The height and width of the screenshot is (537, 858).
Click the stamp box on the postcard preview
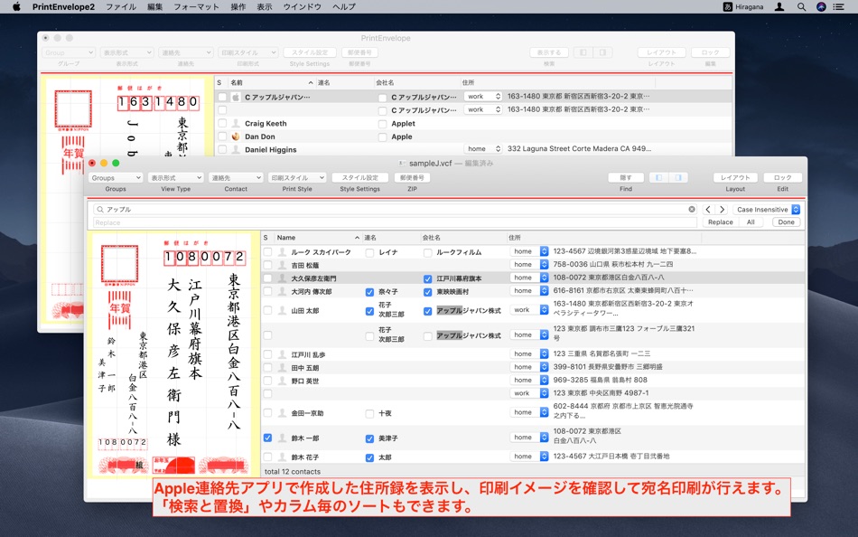(119, 264)
